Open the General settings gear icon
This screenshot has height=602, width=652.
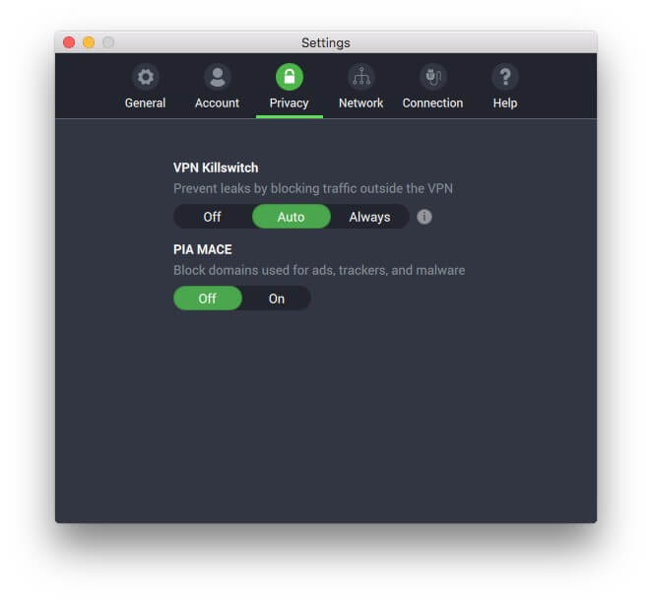(x=145, y=77)
